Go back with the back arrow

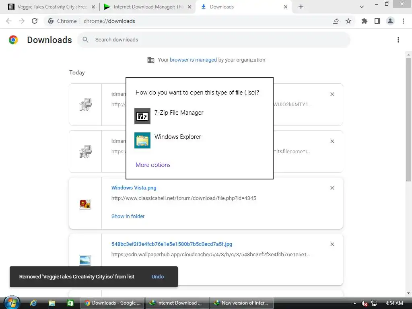[x=9, y=21]
